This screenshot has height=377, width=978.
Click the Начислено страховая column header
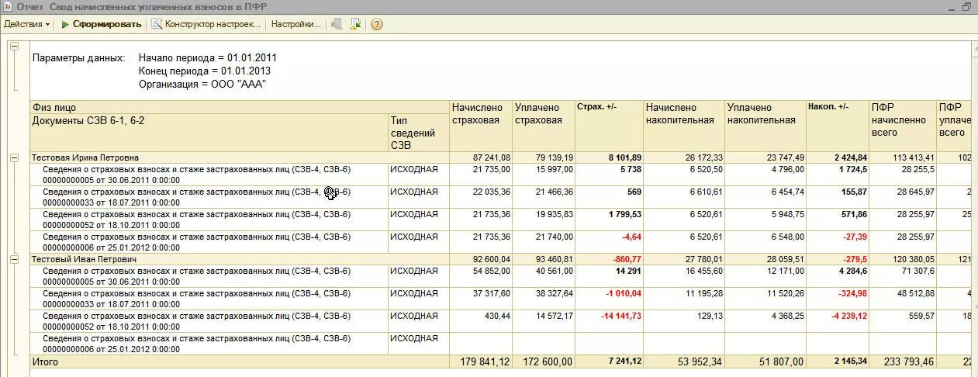tap(481, 126)
